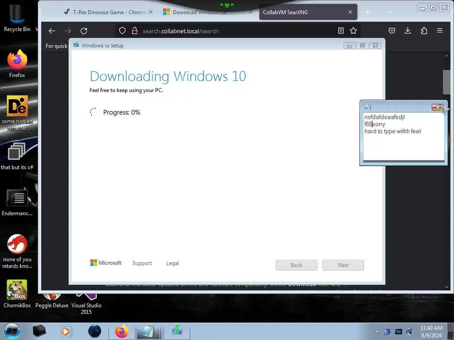Click the Firefox page vertical scrollbar thumb
Viewport: 454px width, 340px height.
(x=446, y=82)
